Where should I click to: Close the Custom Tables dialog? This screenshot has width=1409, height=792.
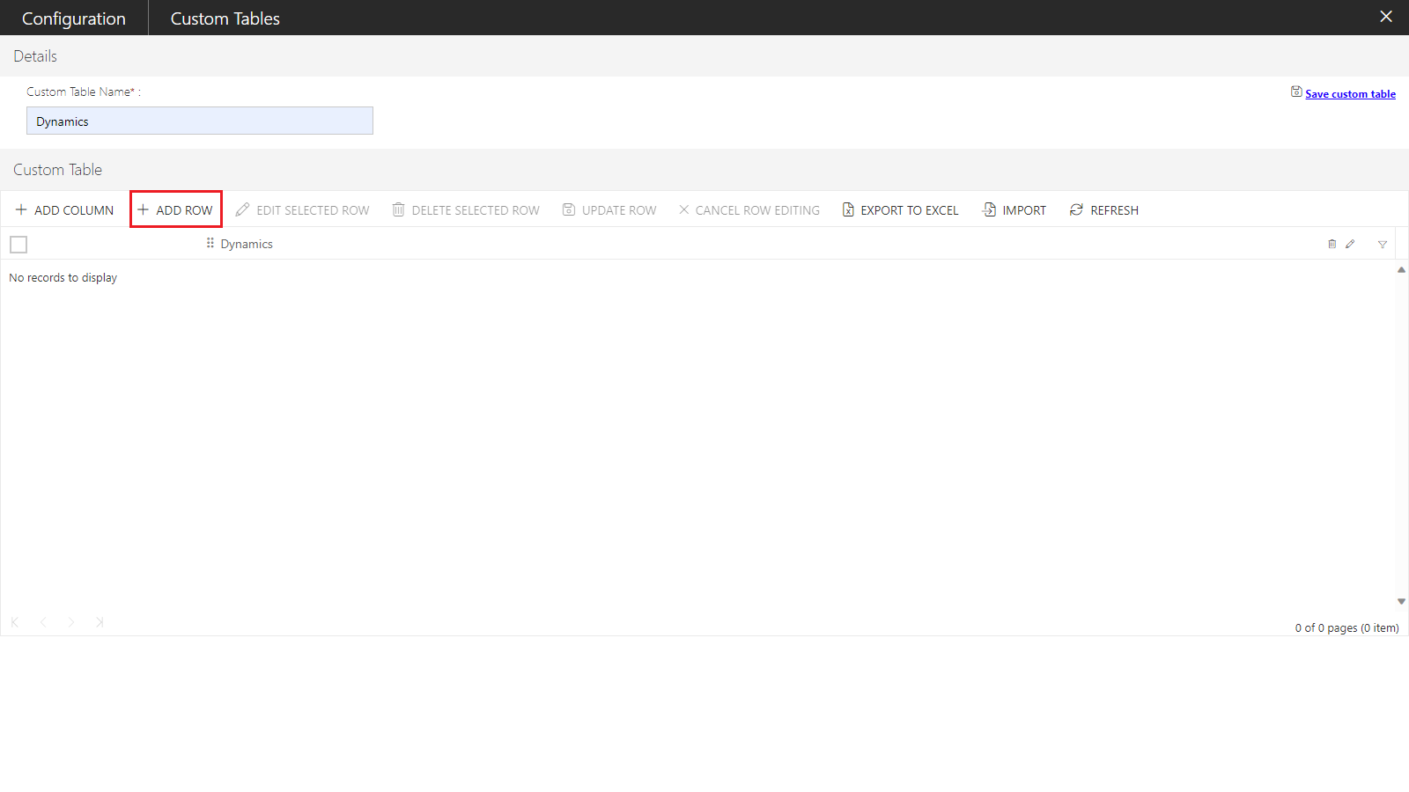(x=1386, y=17)
